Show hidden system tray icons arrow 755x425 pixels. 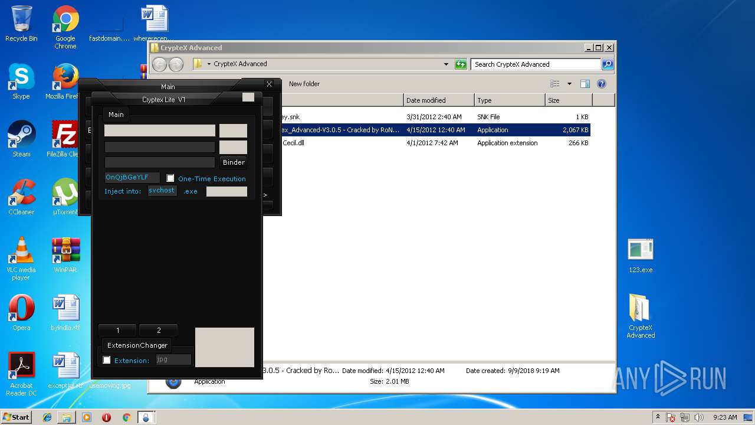[x=658, y=417]
